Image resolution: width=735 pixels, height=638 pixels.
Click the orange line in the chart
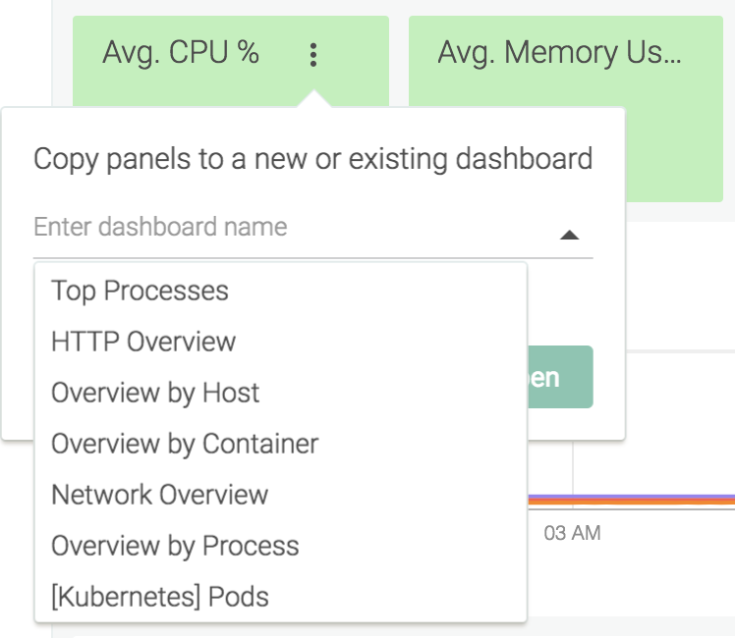click(x=632, y=502)
